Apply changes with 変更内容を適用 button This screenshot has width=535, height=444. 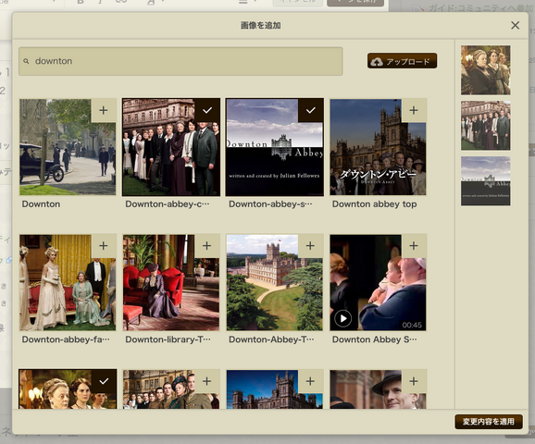tap(489, 422)
